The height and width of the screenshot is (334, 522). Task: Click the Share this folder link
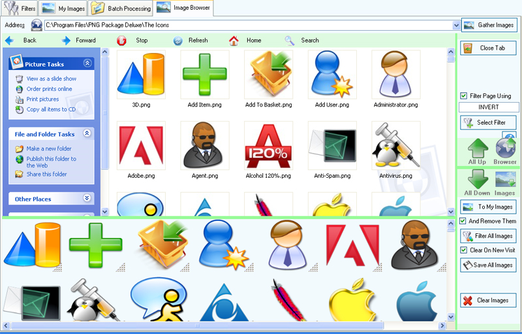coord(46,174)
